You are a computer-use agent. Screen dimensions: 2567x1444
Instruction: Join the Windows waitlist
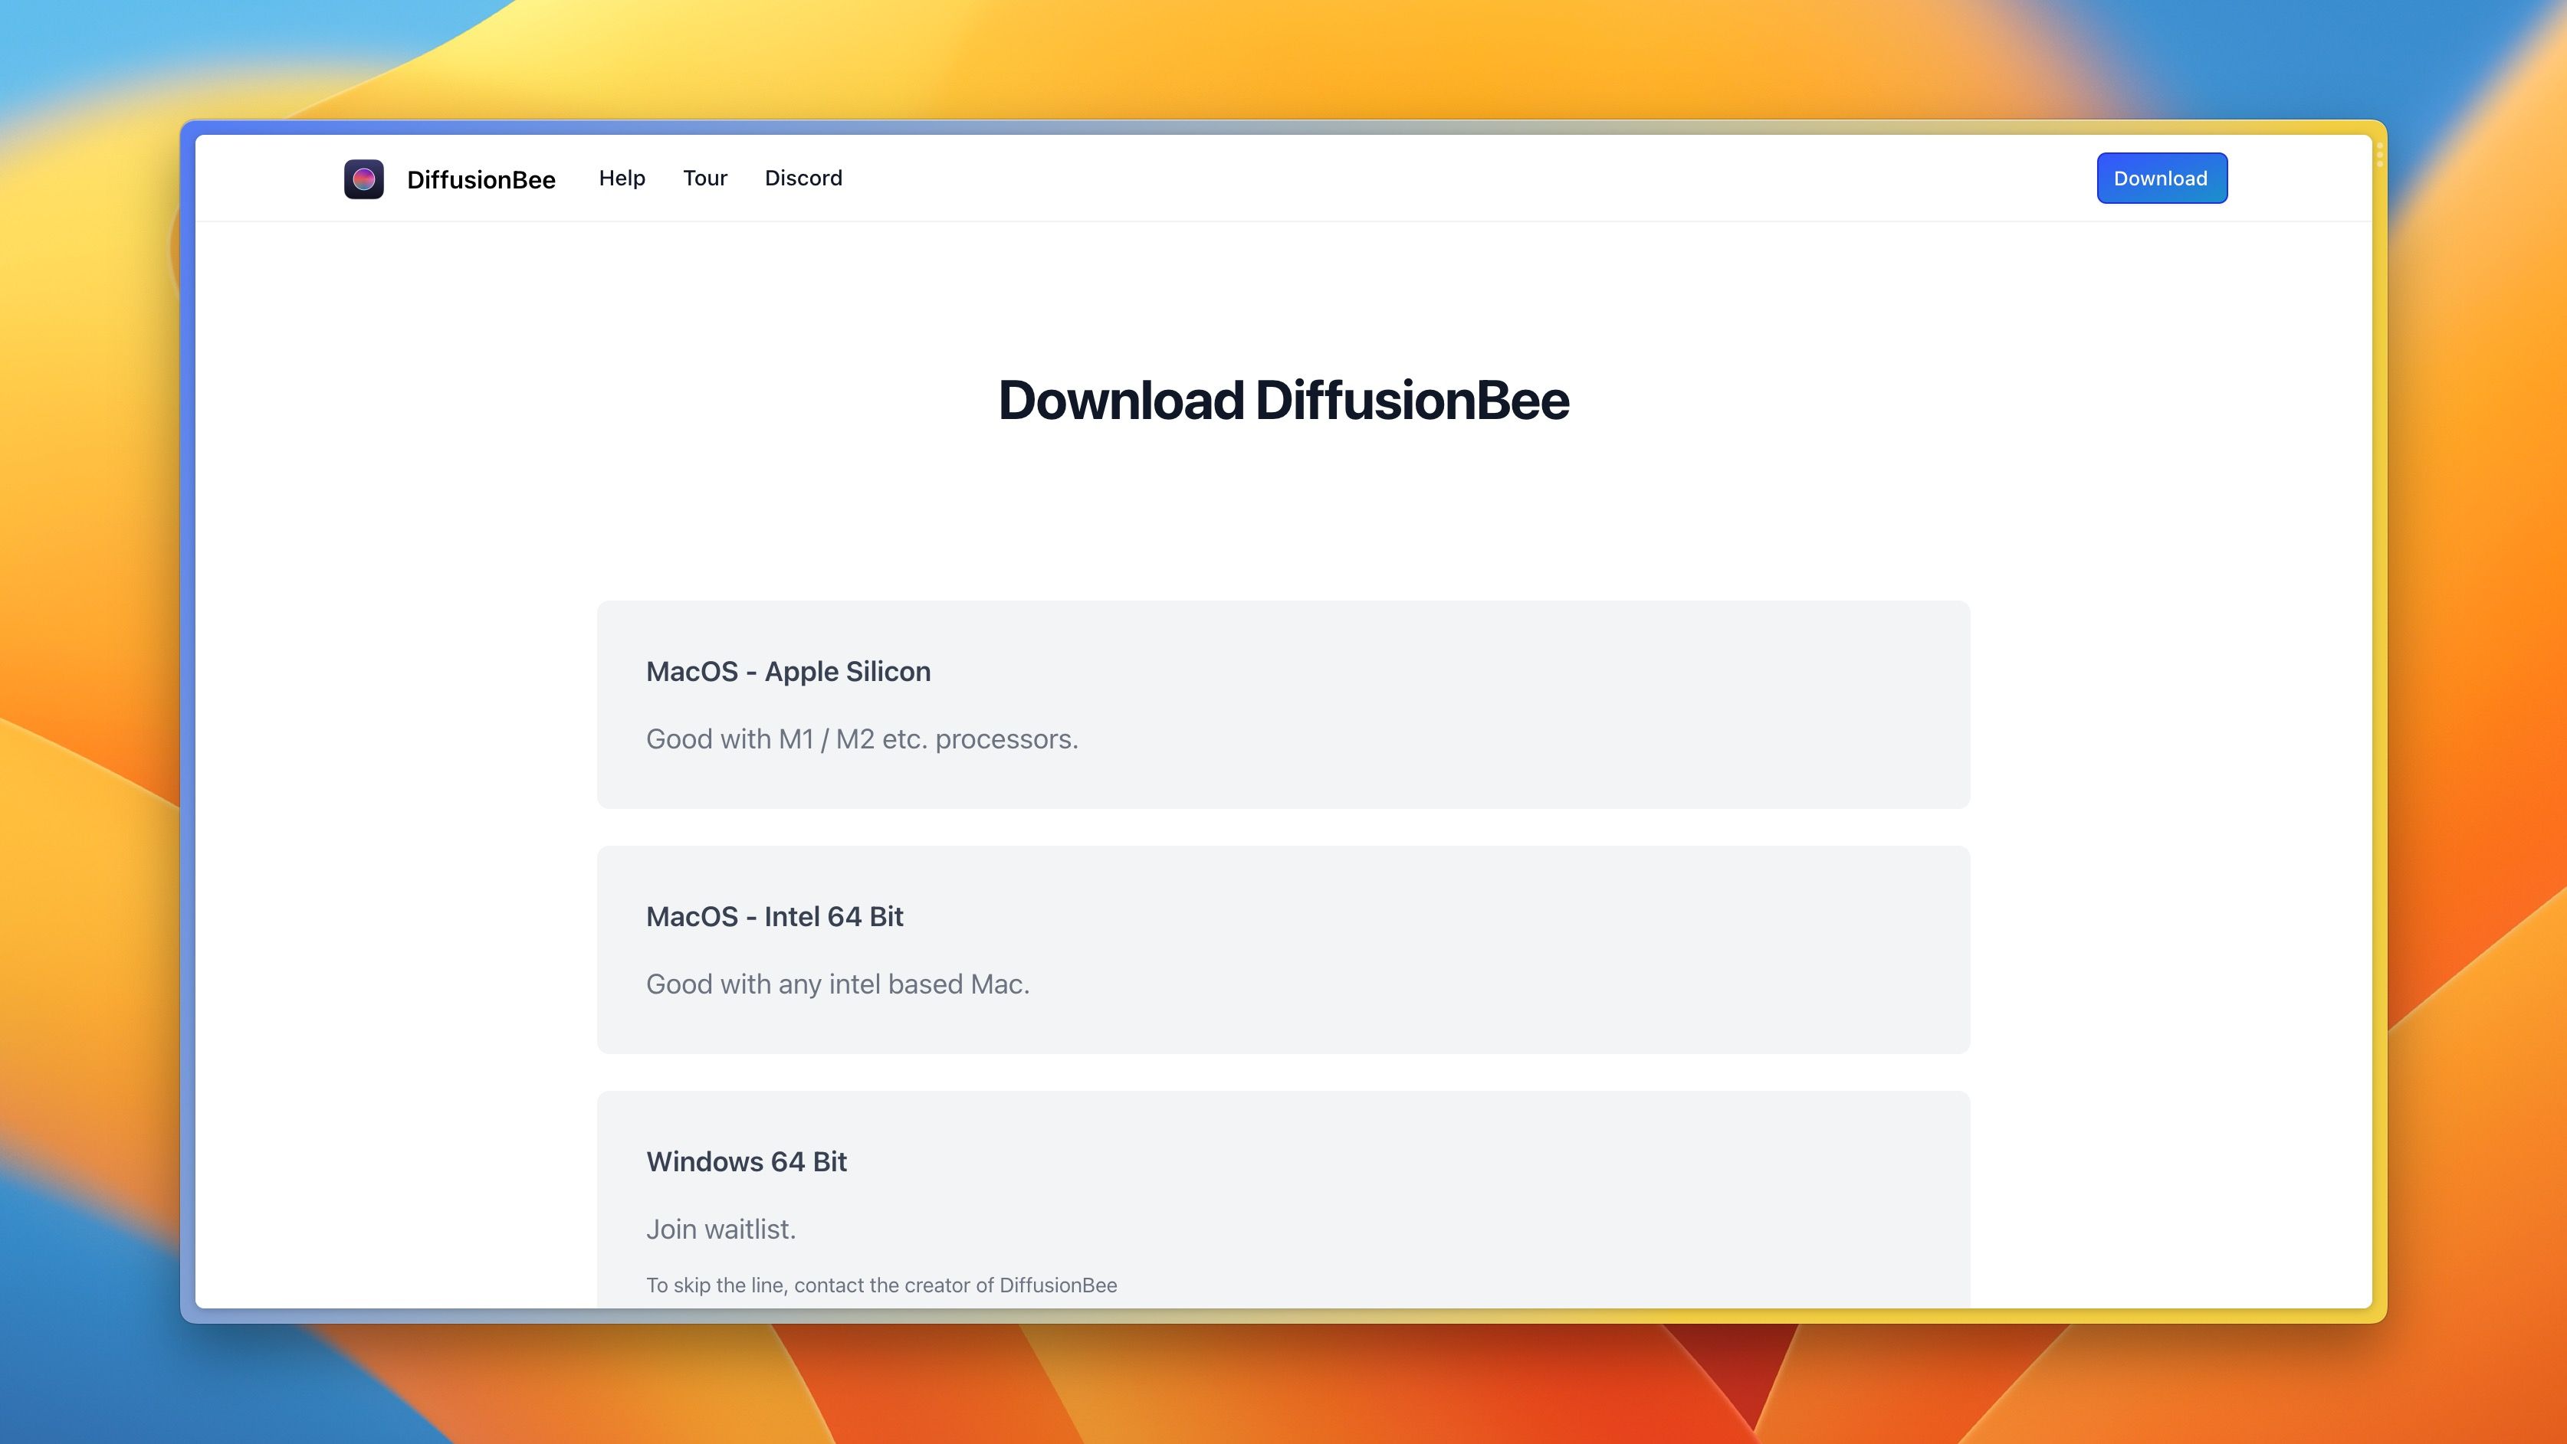[x=721, y=1229]
